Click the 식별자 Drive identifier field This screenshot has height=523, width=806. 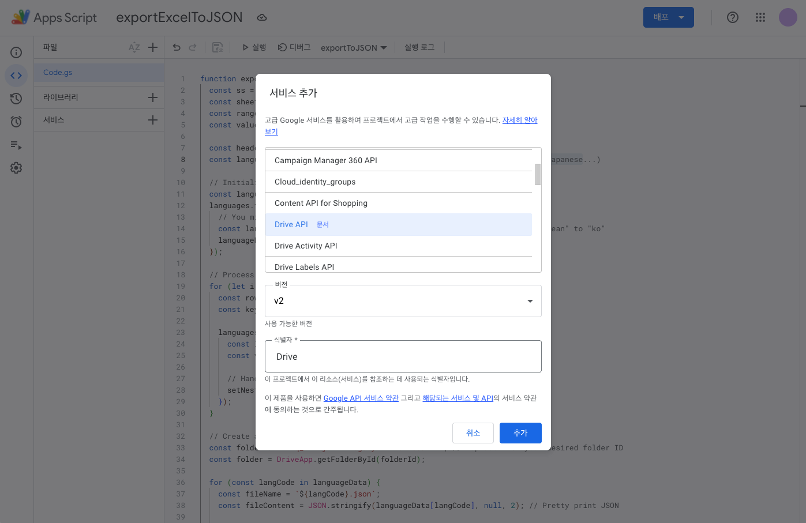[403, 356]
